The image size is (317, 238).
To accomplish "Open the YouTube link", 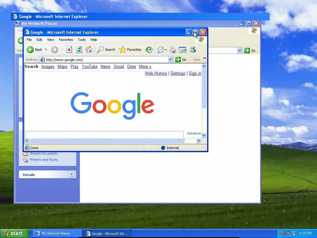I will tap(89, 67).
